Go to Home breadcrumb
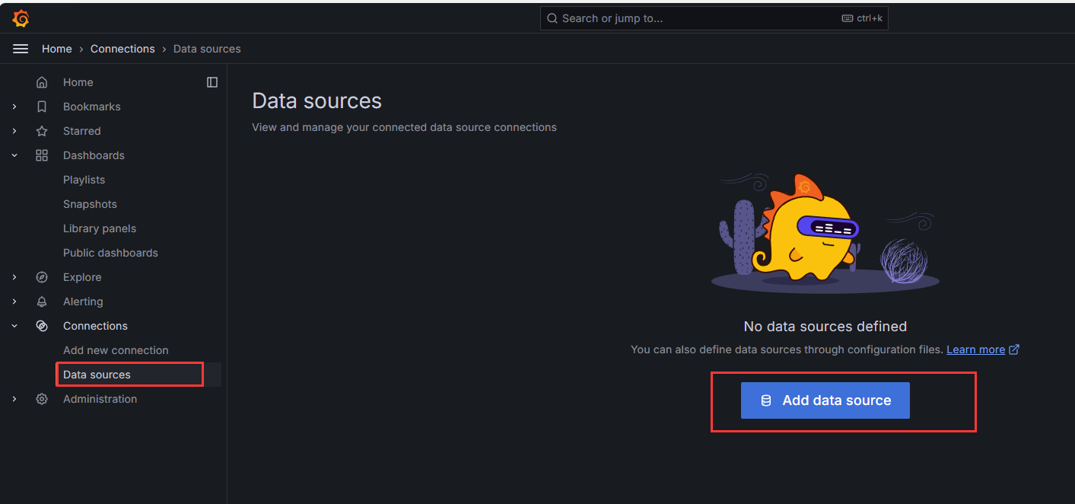Screen dimensions: 1075x504 pos(57,49)
